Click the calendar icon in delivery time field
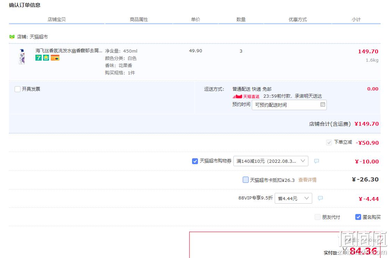The height and width of the screenshot is (258, 390). (x=323, y=105)
